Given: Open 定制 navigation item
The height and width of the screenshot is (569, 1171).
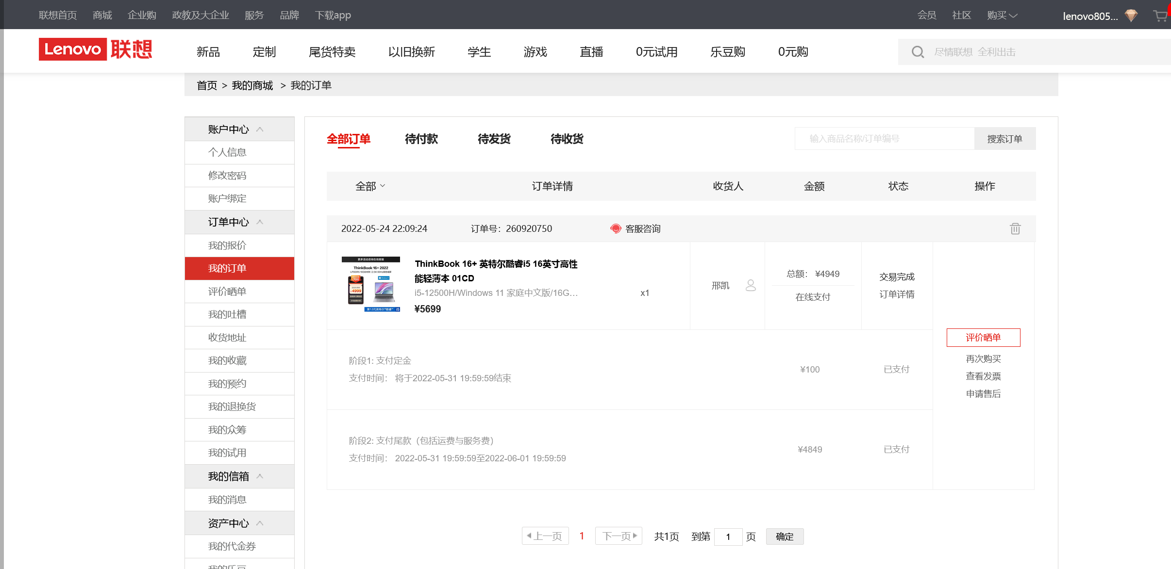Looking at the screenshot, I should pyautogui.click(x=264, y=52).
